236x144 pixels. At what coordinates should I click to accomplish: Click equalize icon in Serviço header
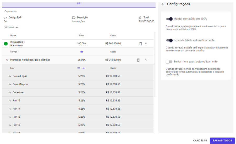[x=81, y=52]
